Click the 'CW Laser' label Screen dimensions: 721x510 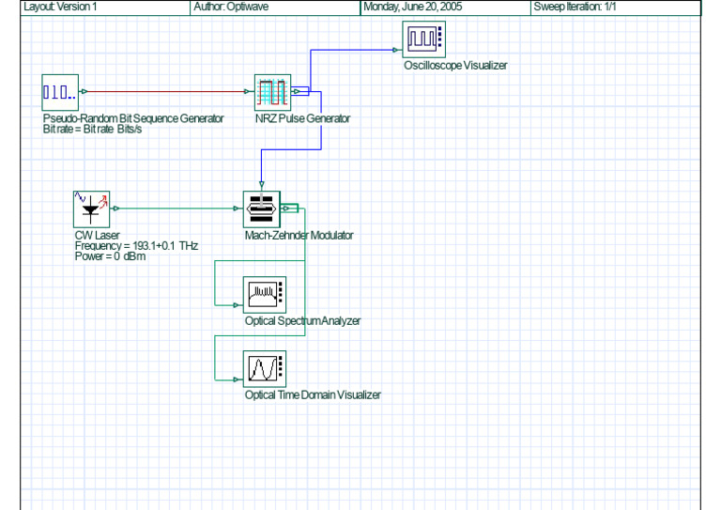click(97, 235)
